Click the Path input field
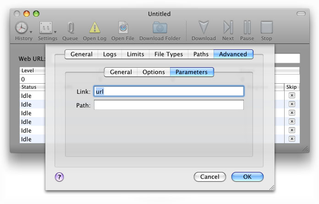Screen dimensions: 319x204 pyautogui.click(x=169, y=105)
